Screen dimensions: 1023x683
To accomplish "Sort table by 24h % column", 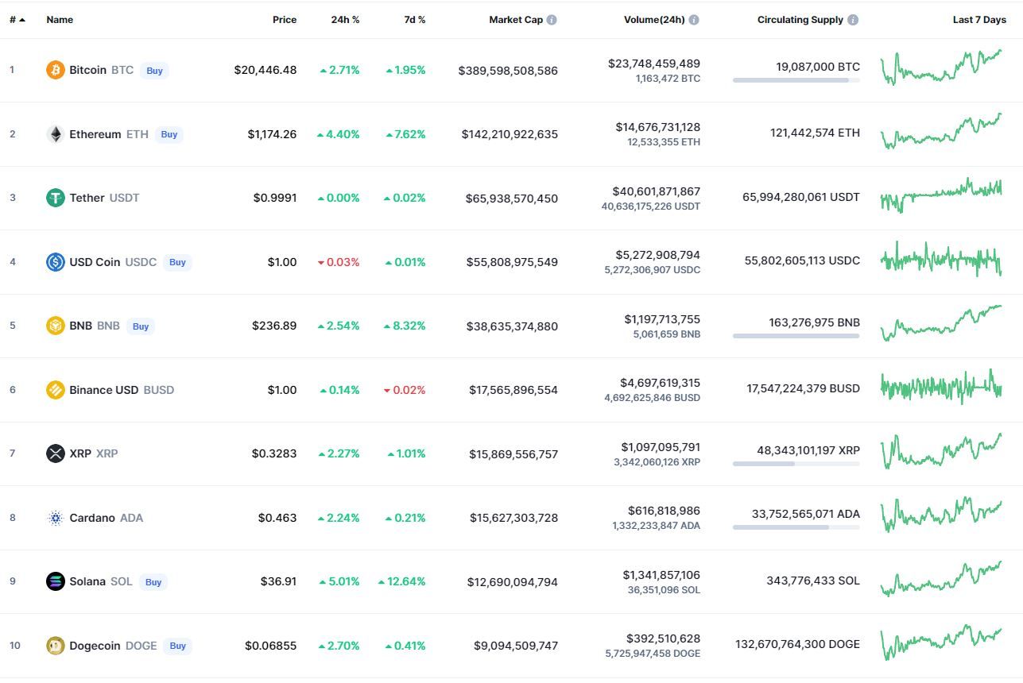I will pos(345,20).
